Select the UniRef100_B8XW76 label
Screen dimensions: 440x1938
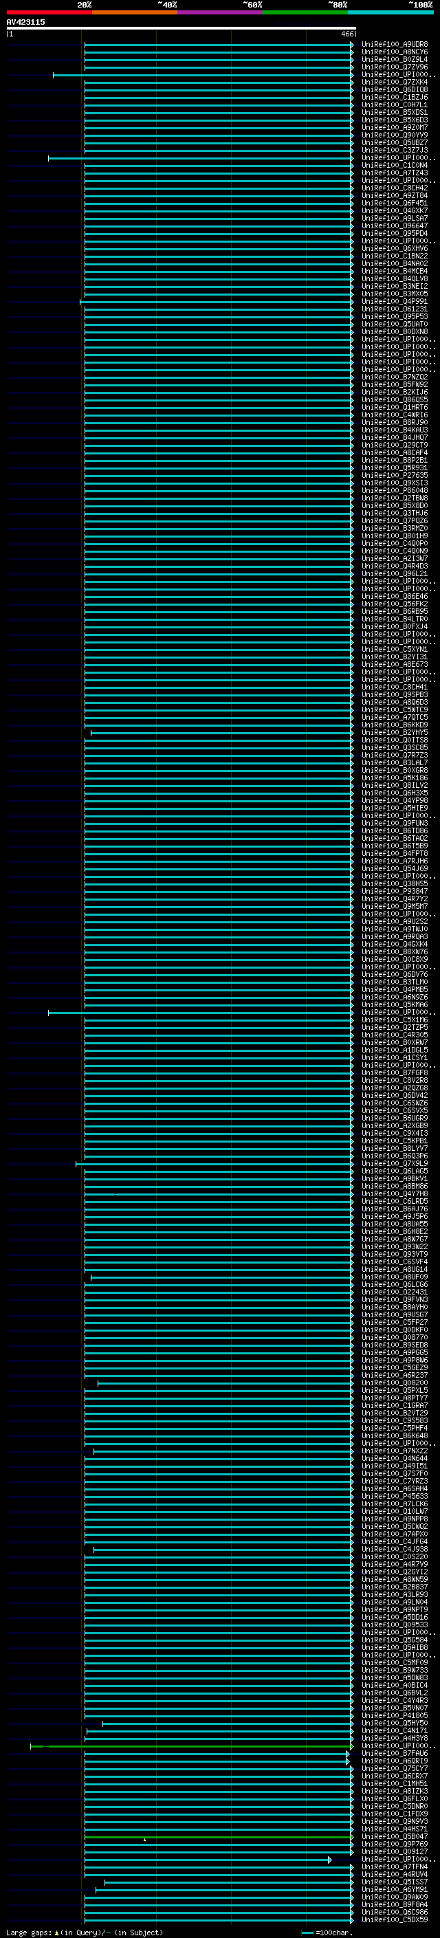[x=394, y=951]
